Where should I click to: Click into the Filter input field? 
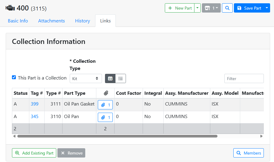click(x=244, y=79)
